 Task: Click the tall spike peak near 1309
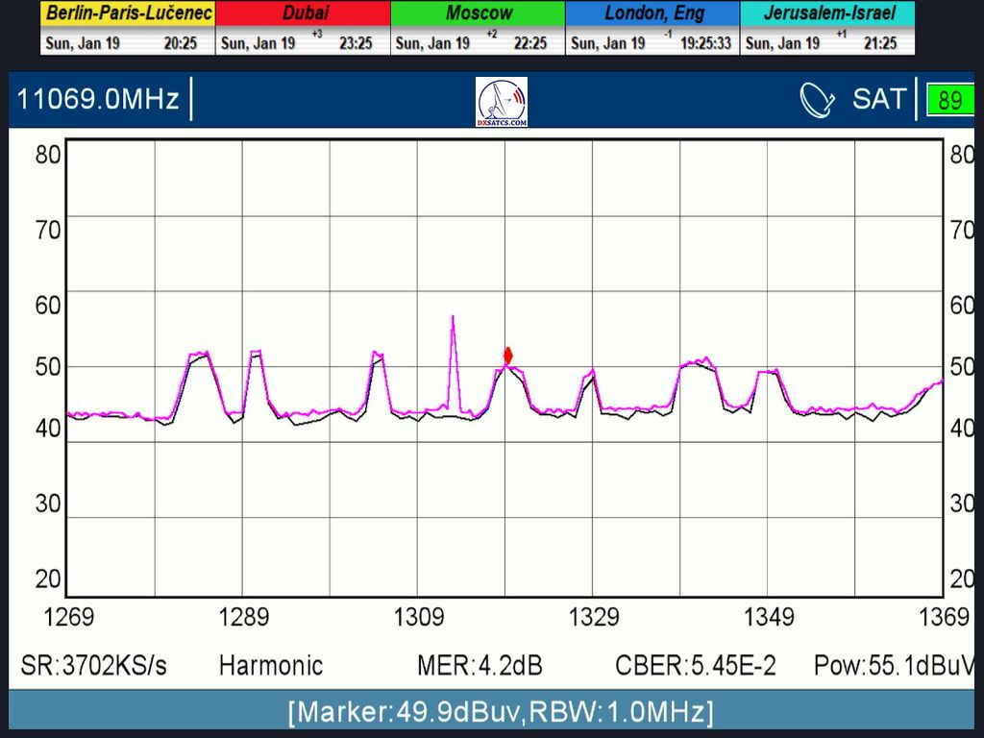453,318
